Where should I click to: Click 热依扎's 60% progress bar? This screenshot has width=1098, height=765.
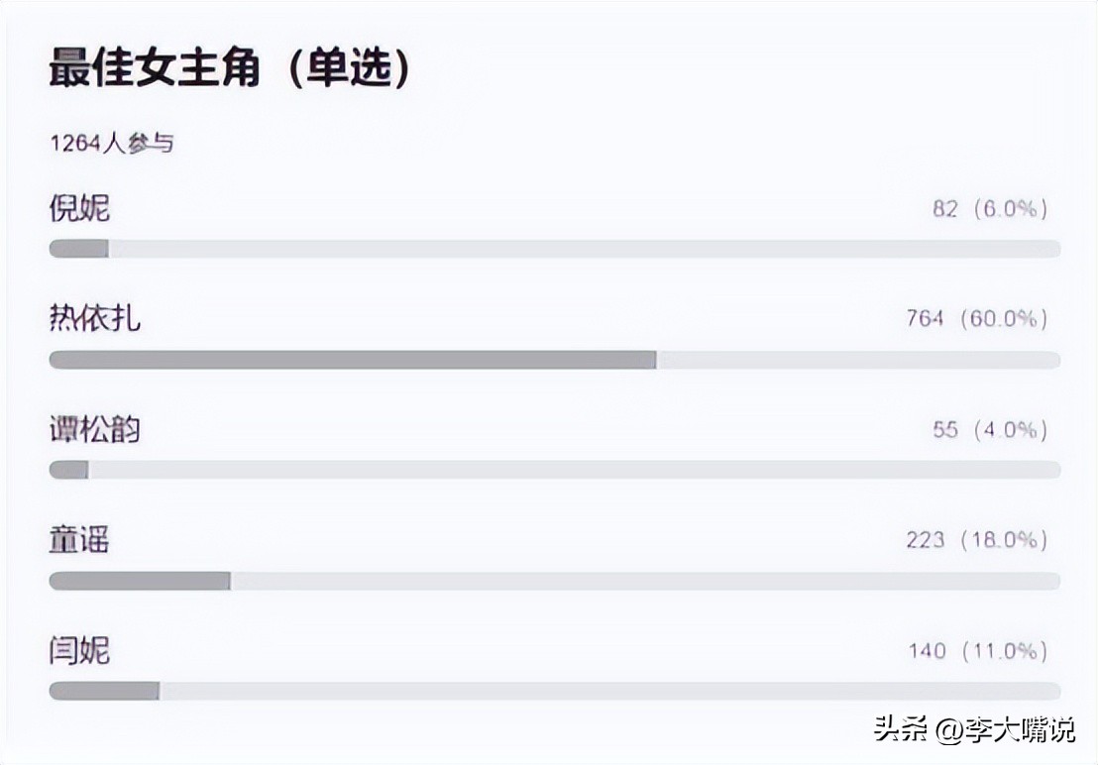[x=554, y=360]
